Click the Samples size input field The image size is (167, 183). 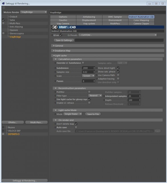[x=88, y=72]
